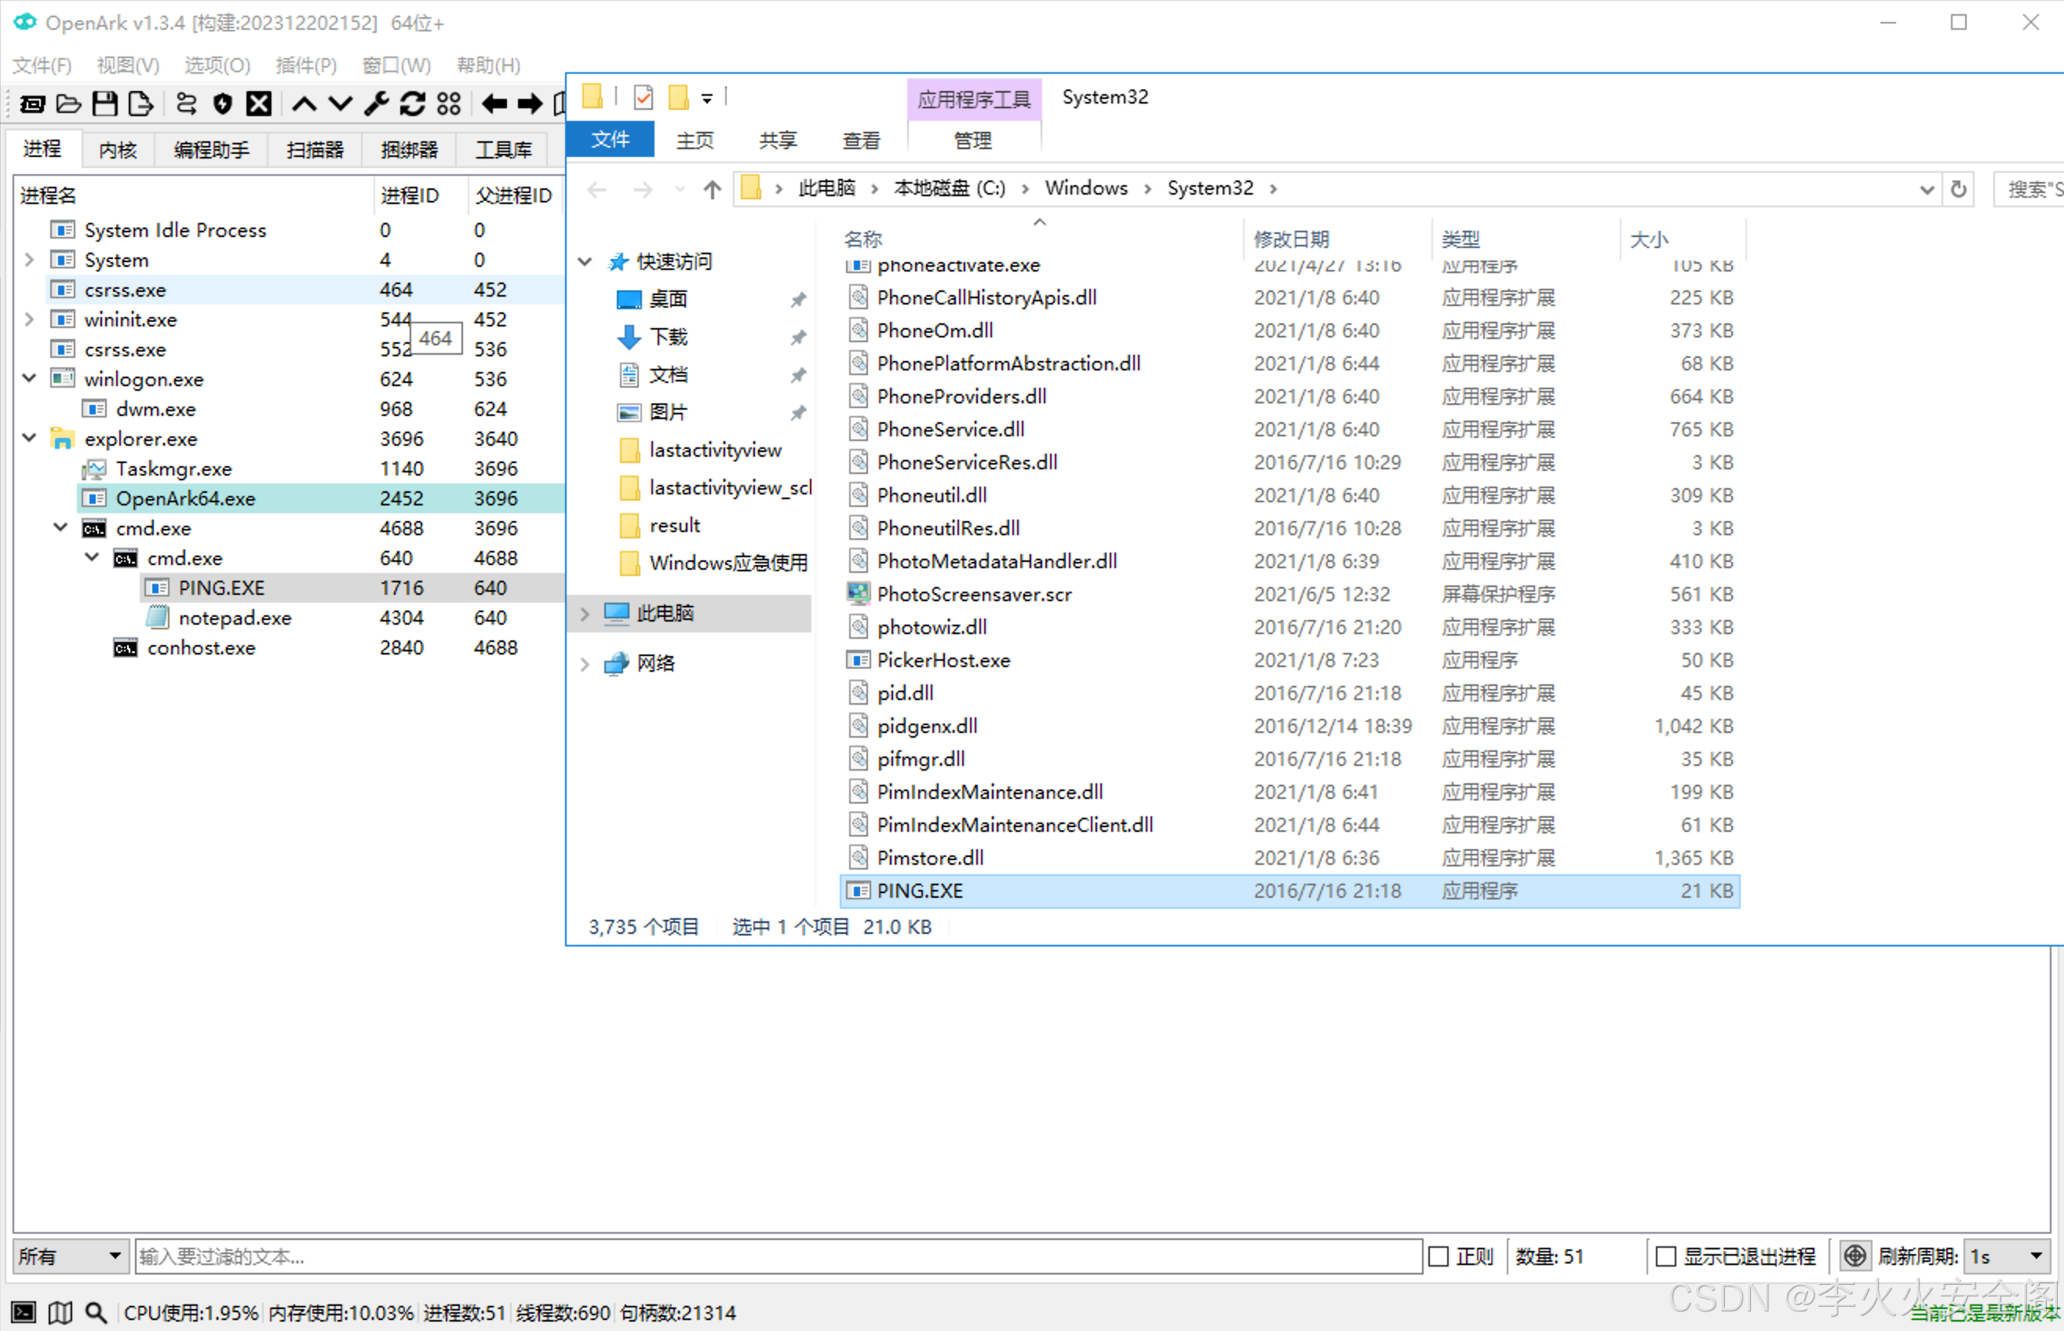Collapse the explorer.exe process tree node
This screenshot has width=2064, height=1331.
(29, 438)
